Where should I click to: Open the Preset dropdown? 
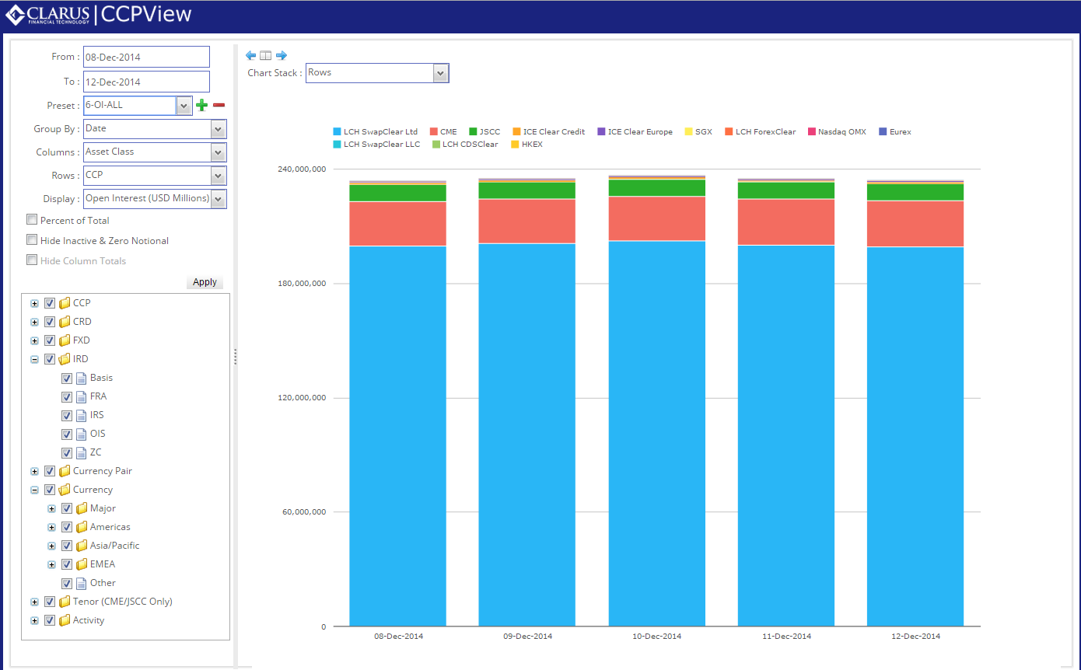click(184, 105)
